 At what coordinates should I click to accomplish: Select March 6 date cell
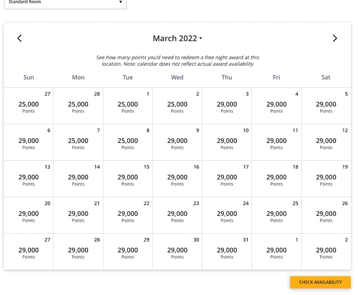point(29,142)
